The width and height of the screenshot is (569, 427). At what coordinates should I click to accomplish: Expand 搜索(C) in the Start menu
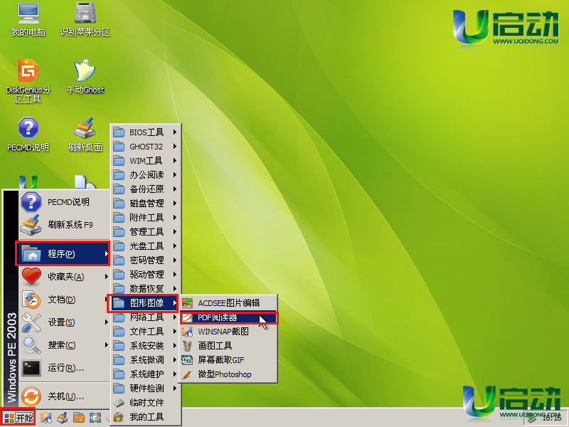tap(64, 345)
